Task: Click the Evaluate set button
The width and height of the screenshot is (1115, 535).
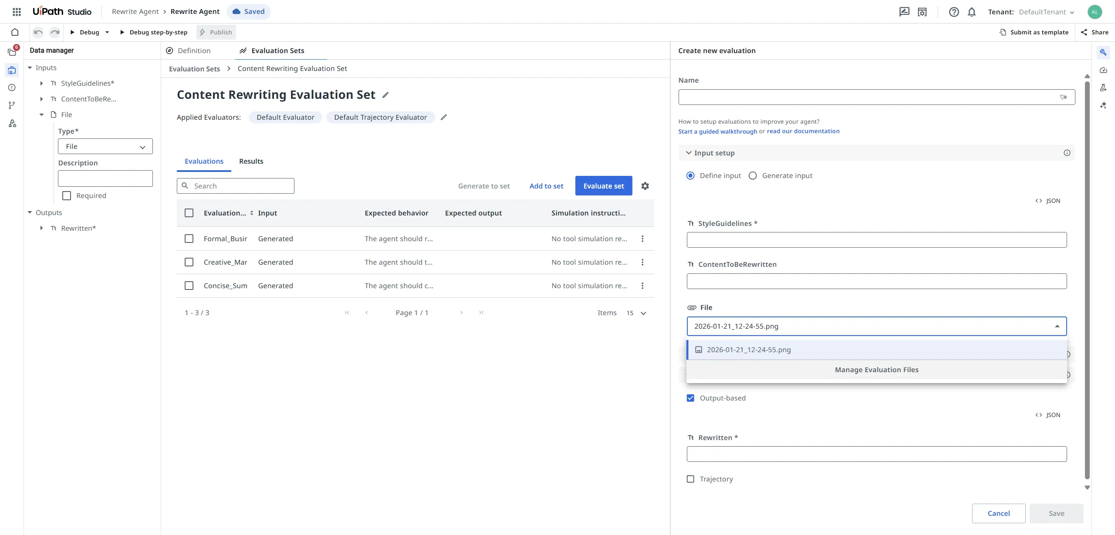Action: coord(603,186)
